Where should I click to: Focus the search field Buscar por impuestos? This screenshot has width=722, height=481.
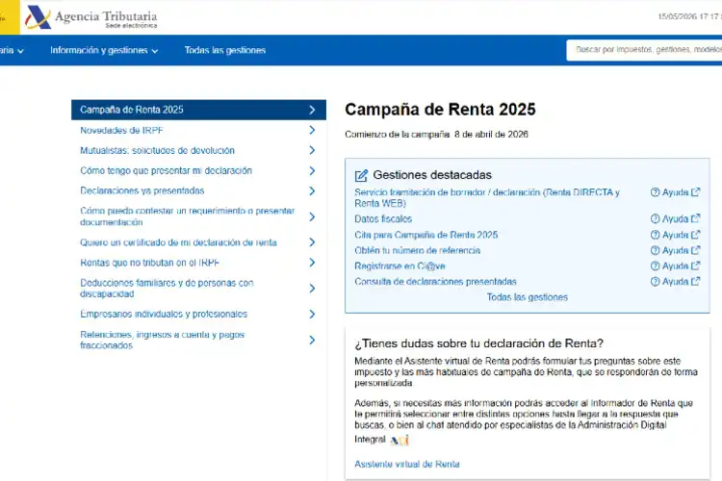pyautogui.click(x=644, y=50)
